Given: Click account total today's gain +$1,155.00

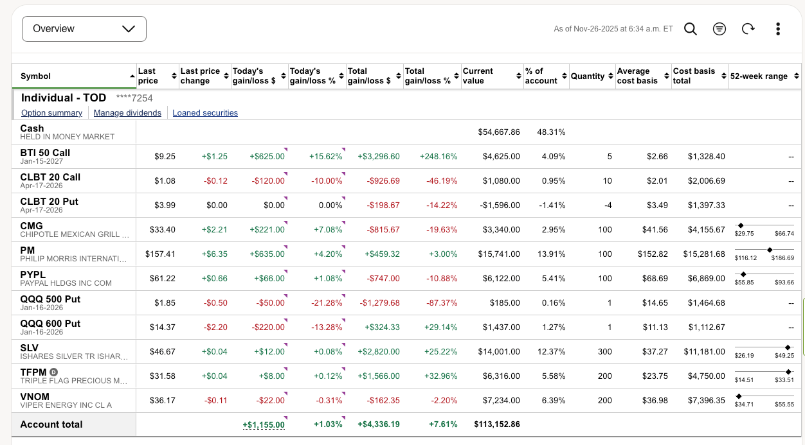Looking at the screenshot, I should [264, 424].
